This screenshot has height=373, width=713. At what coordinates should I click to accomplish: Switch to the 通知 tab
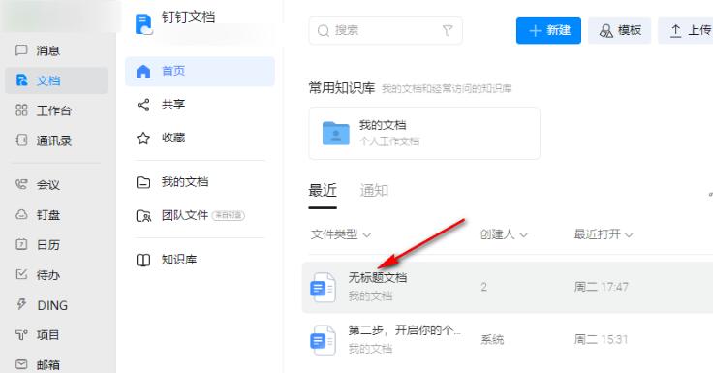click(x=374, y=190)
